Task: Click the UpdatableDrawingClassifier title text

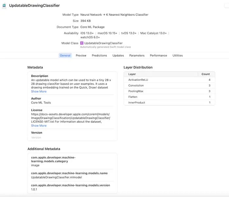Action: [34, 6]
